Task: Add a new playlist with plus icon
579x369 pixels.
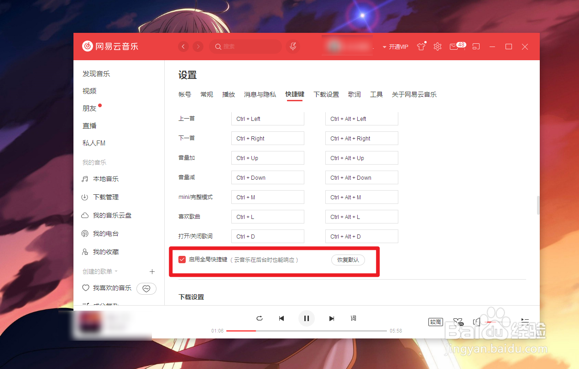Action: coord(152,271)
